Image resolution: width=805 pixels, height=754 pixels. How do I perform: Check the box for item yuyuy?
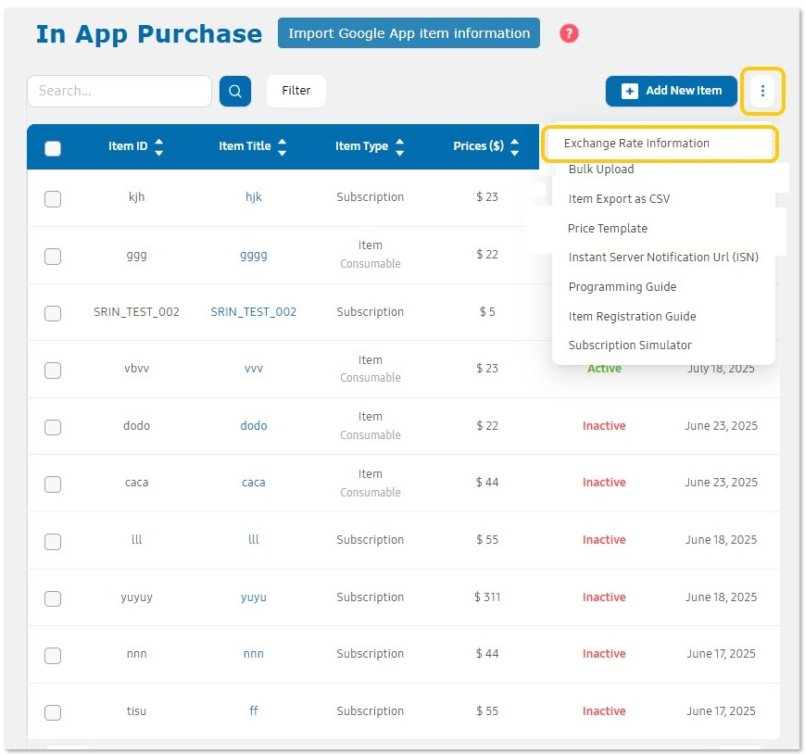pyautogui.click(x=53, y=598)
